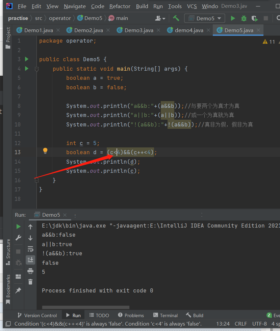The height and width of the screenshot is (331, 280).
Task: Click the 13:24 cursor position indicator
Action: 223,324
